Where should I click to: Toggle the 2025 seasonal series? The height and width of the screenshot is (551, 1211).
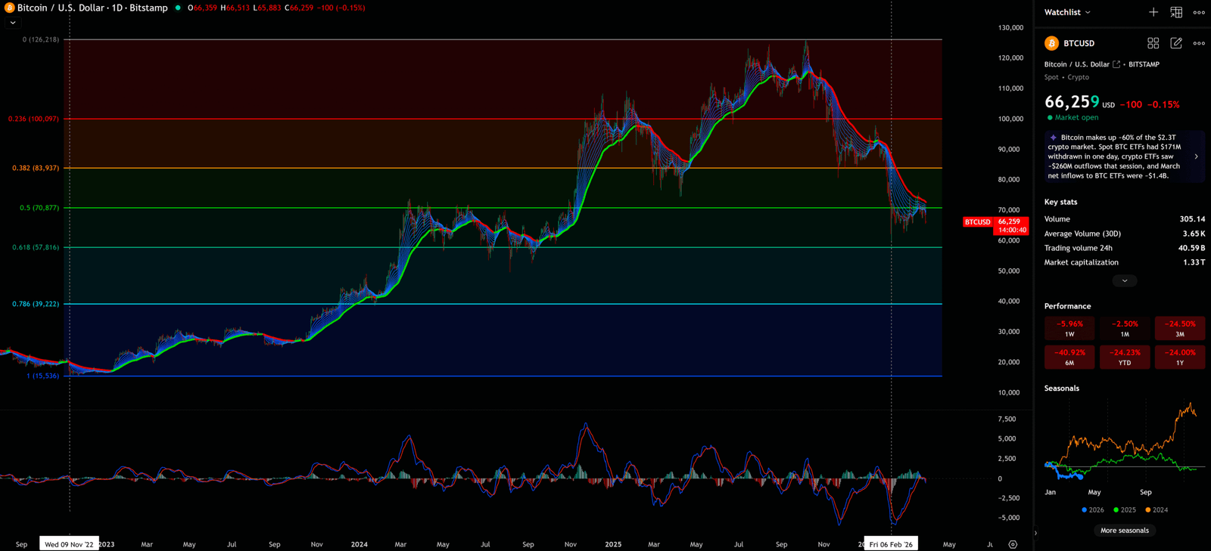pos(1125,510)
